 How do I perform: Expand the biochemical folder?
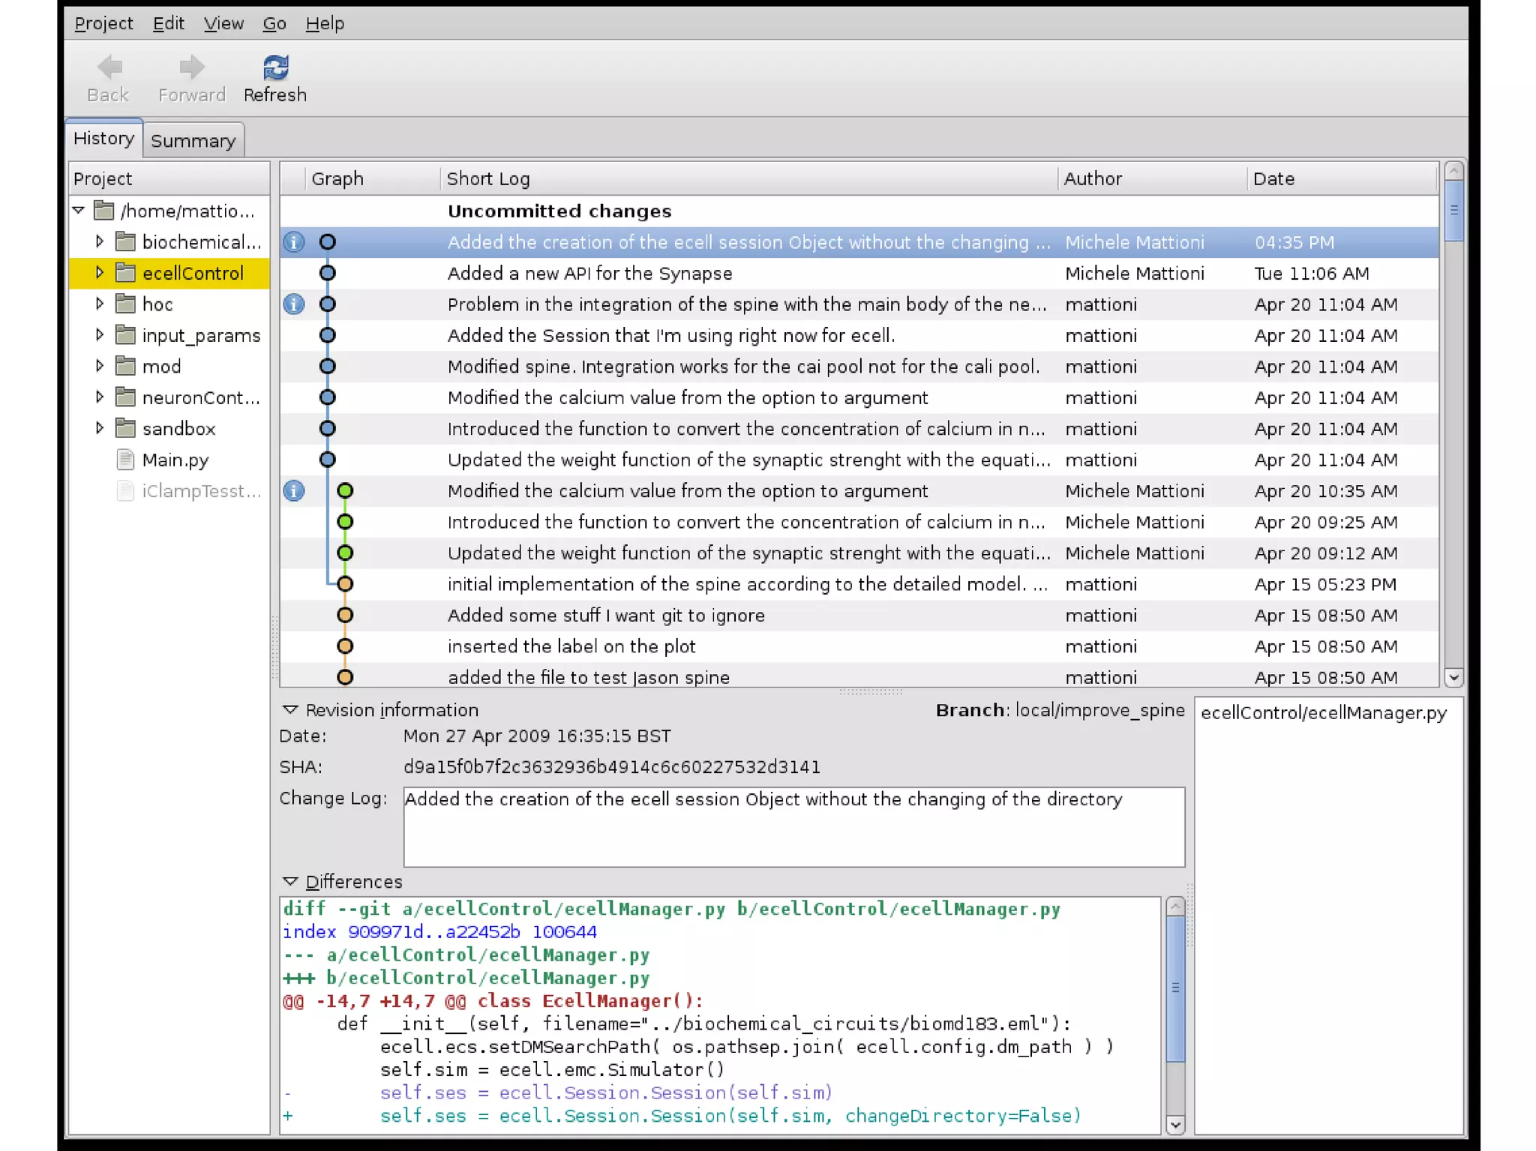[x=100, y=241]
